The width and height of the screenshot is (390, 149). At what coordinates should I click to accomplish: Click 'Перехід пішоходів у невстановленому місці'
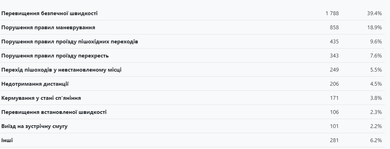pos(62,70)
